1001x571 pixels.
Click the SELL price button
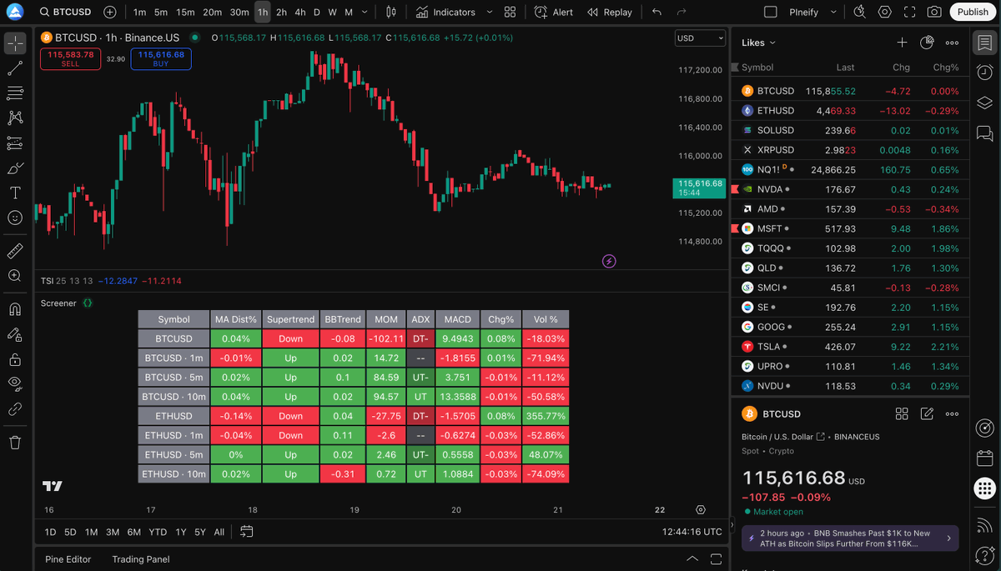pyautogui.click(x=71, y=58)
